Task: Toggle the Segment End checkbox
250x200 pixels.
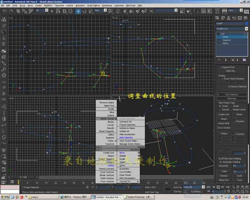Action: pyautogui.click(x=219, y=67)
